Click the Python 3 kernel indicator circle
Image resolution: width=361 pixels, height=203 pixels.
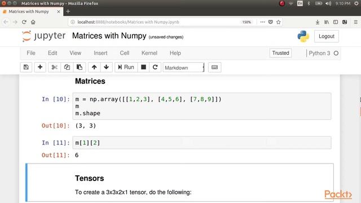coord(336,53)
